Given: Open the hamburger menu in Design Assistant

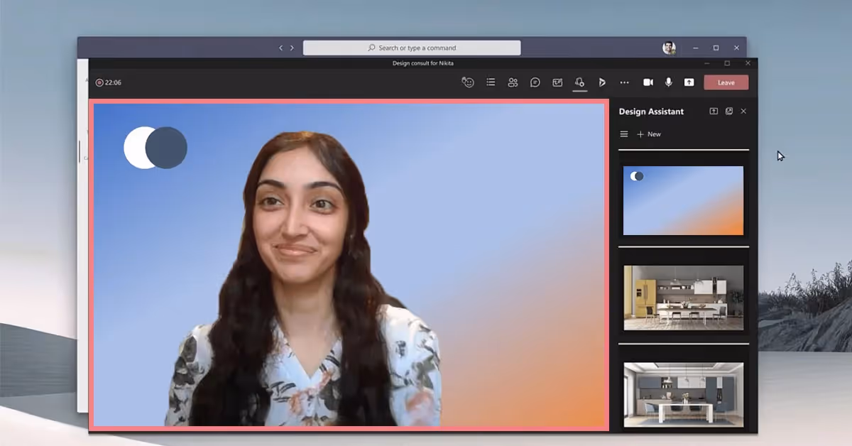Looking at the screenshot, I should pyautogui.click(x=623, y=134).
